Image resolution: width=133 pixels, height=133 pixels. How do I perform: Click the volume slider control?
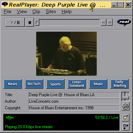[125, 96]
